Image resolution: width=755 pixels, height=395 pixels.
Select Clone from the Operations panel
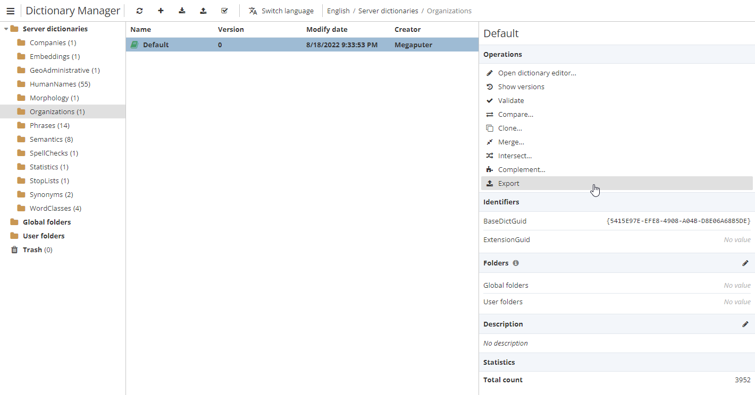click(x=509, y=128)
